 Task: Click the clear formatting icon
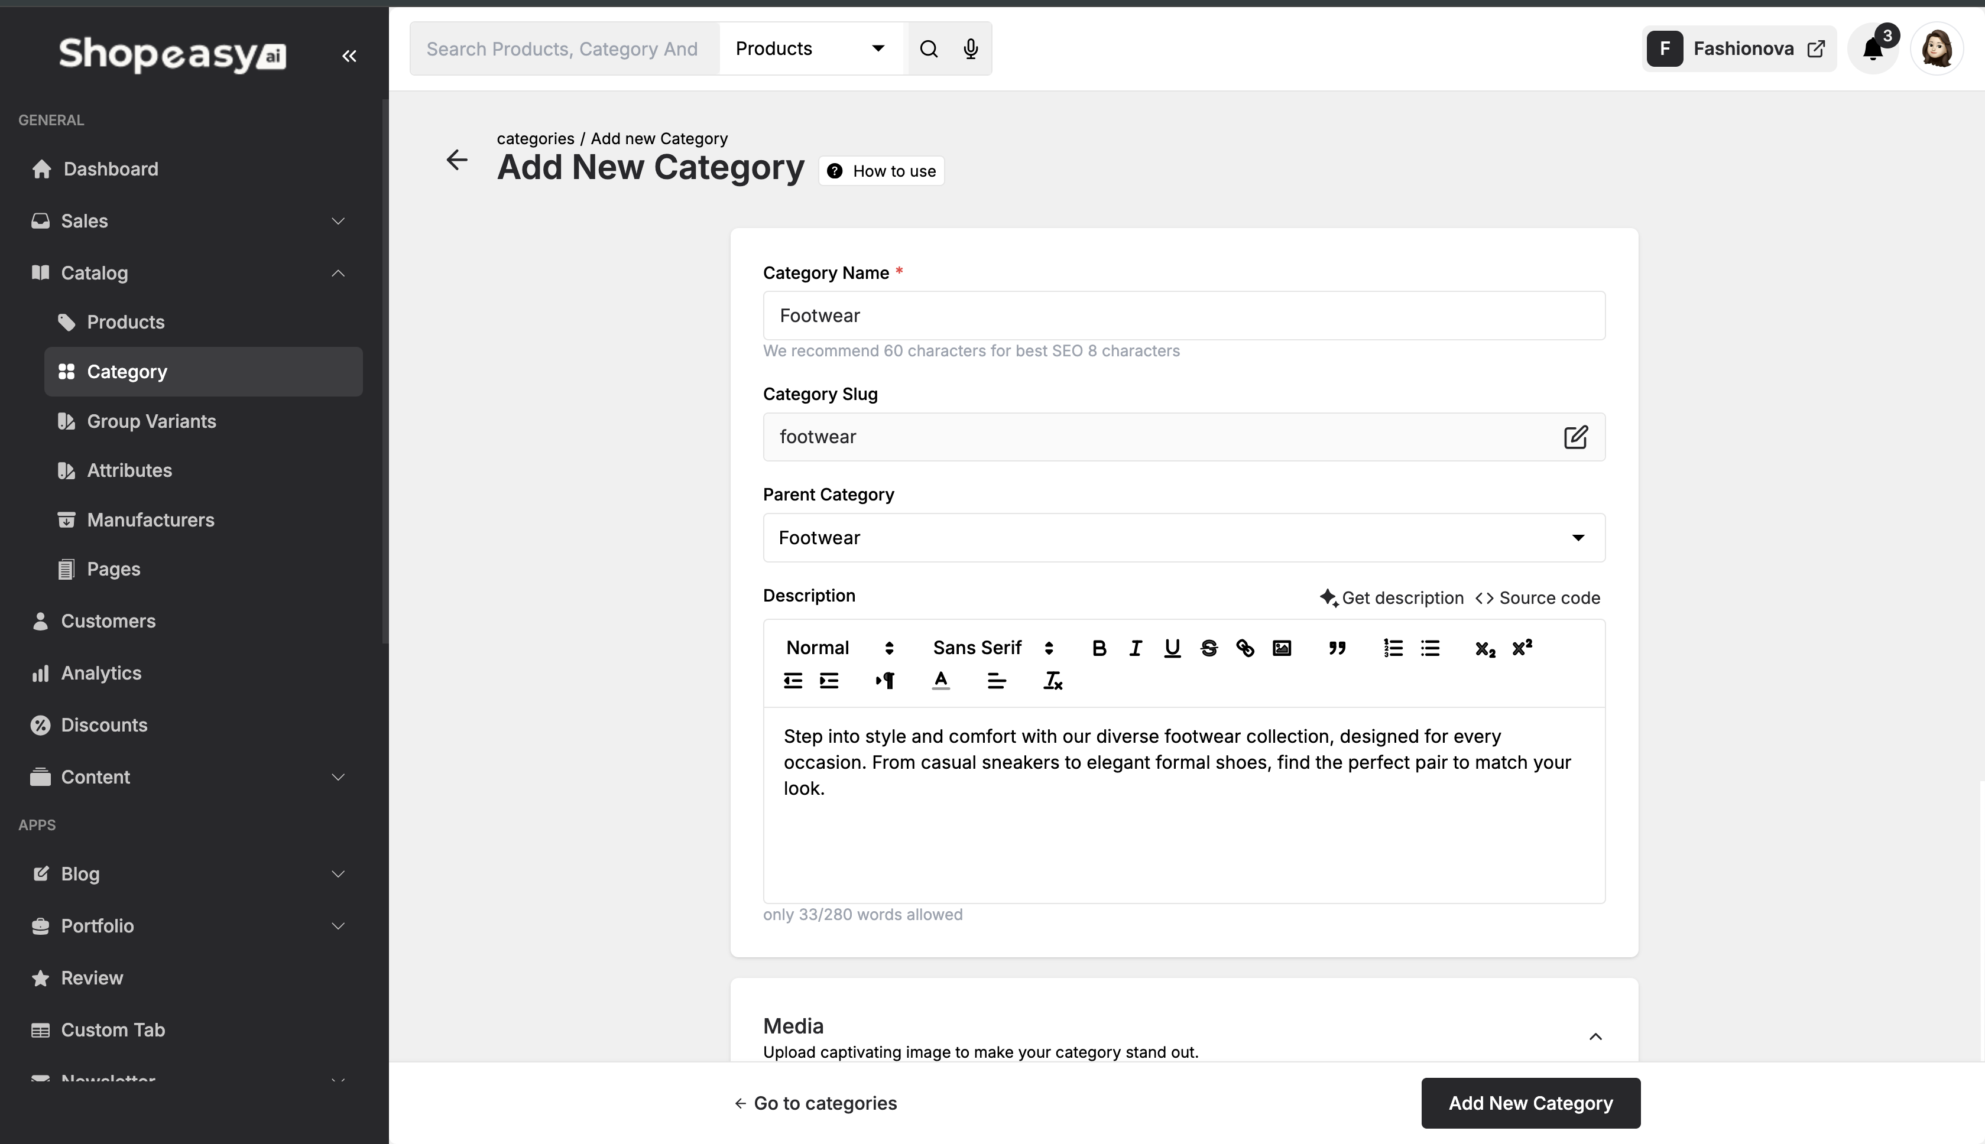click(x=1052, y=681)
